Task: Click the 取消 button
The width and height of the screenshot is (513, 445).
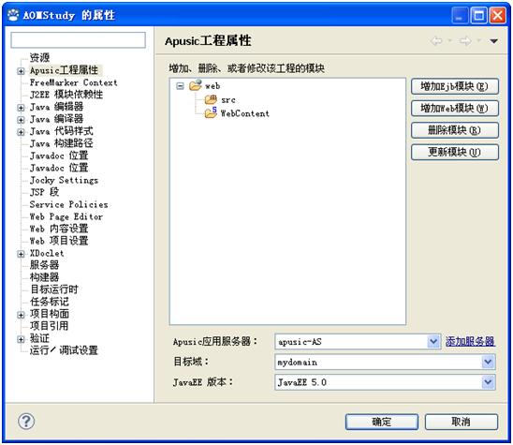Action: tap(462, 422)
